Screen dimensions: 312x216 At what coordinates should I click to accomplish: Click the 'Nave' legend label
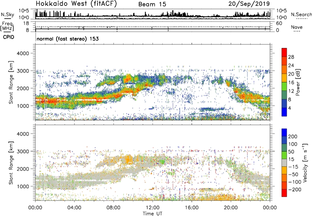tap(297, 27)
